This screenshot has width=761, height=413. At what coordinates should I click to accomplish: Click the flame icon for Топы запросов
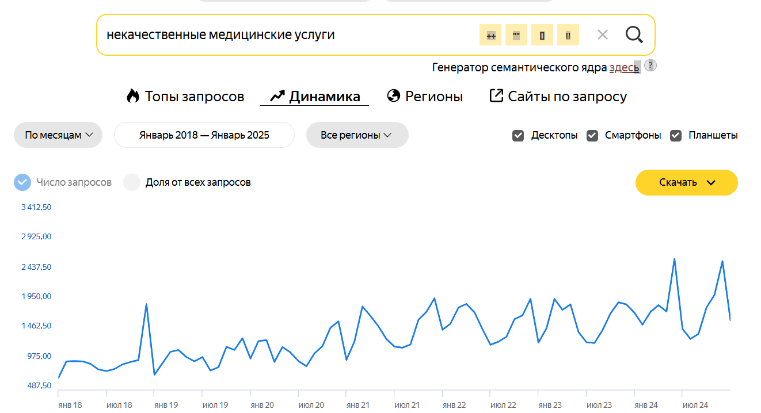[x=133, y=96]
